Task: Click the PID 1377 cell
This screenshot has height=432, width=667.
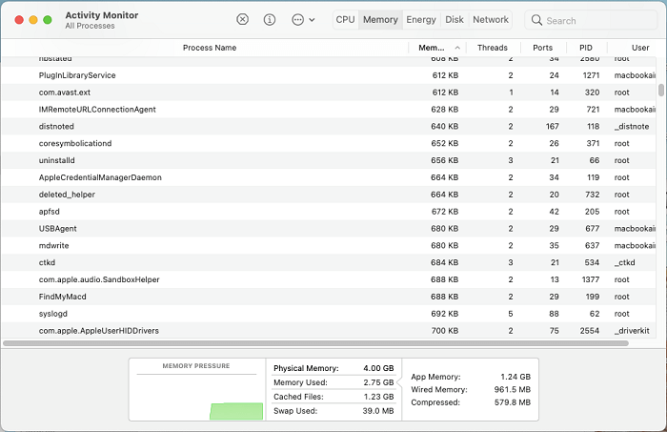Action: [591, 279]
